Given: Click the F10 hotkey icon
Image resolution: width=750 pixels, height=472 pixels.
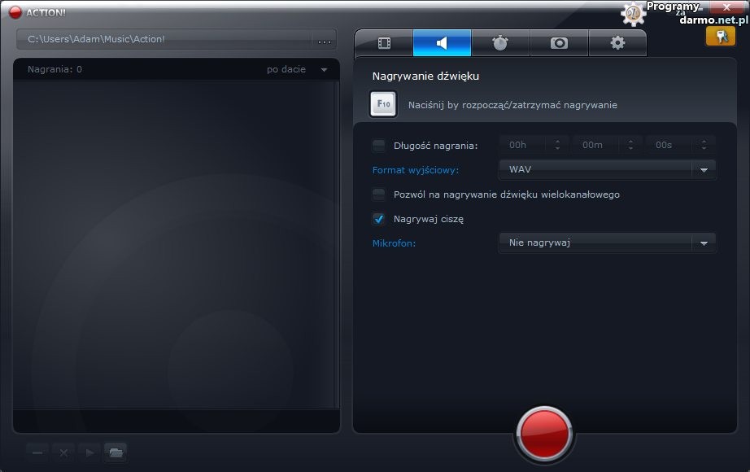Looking at the screenshot, I should tap(384, 105).
